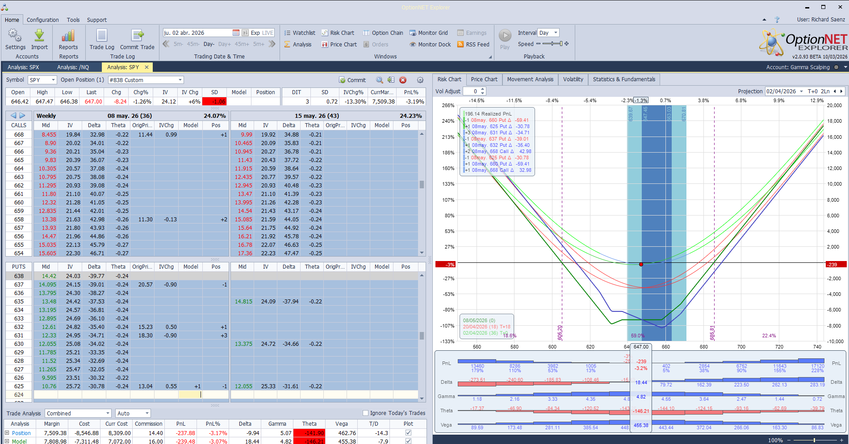Click the 5m+ time step button
The image size is (849, 444).
tap(259, 44)
